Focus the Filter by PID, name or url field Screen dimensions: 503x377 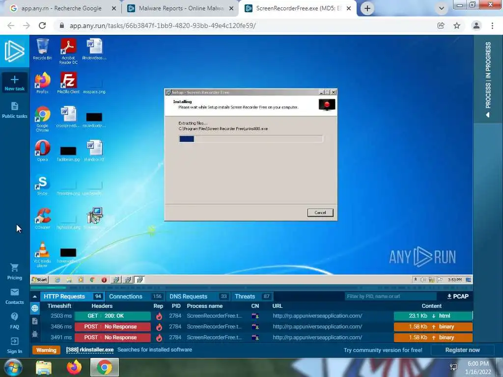391,296
